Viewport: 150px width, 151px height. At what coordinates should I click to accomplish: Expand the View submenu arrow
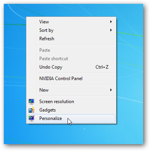click(111, 22)
